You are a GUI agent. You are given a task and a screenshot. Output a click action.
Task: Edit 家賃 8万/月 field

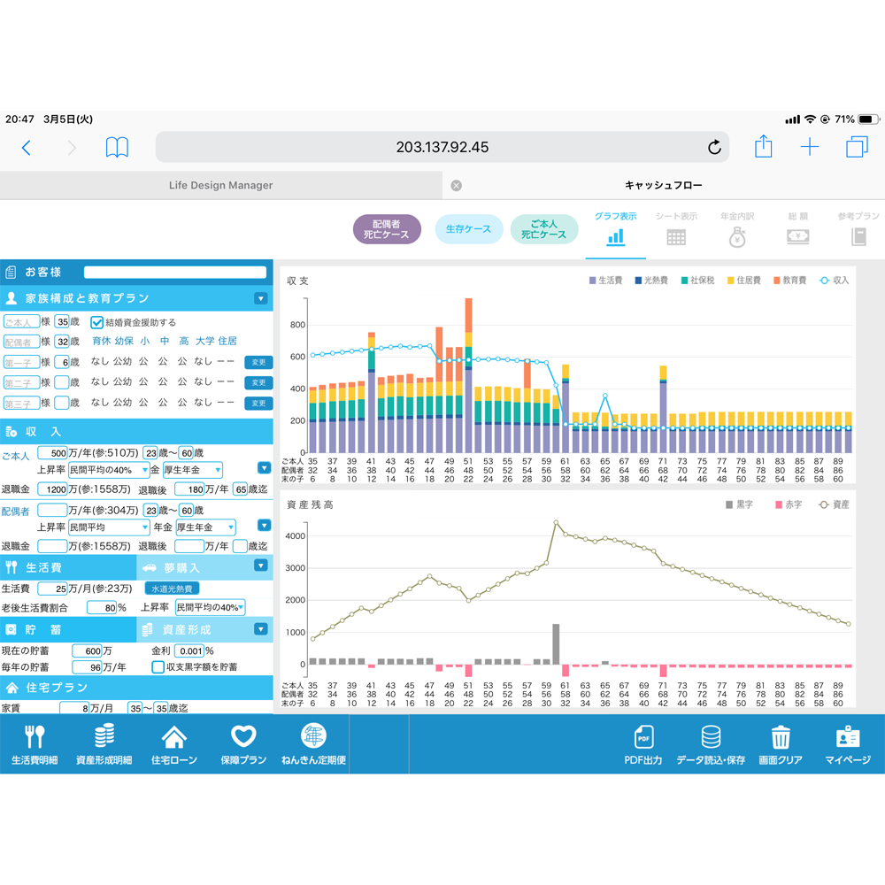coord(74,708)
